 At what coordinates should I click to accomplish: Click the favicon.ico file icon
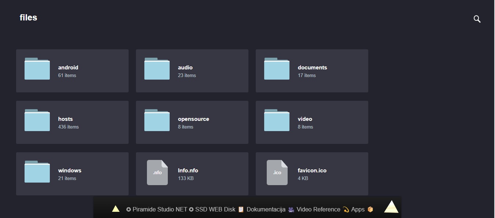click(x=277, y=172)
